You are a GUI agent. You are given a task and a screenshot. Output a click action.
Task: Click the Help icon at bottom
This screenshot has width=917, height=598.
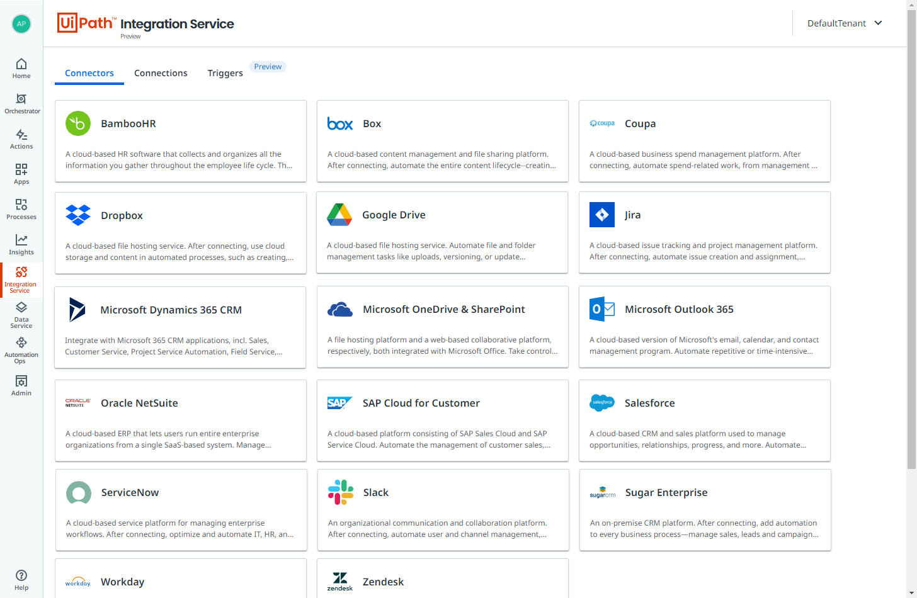pyautogui.click(x=21, y=578)
